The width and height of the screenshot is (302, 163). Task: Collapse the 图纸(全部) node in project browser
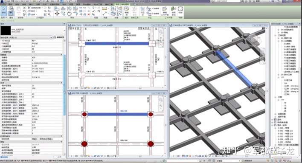(273, 125)
